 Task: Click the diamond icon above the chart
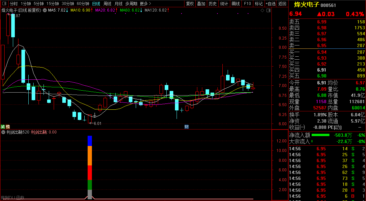[262, 11]
